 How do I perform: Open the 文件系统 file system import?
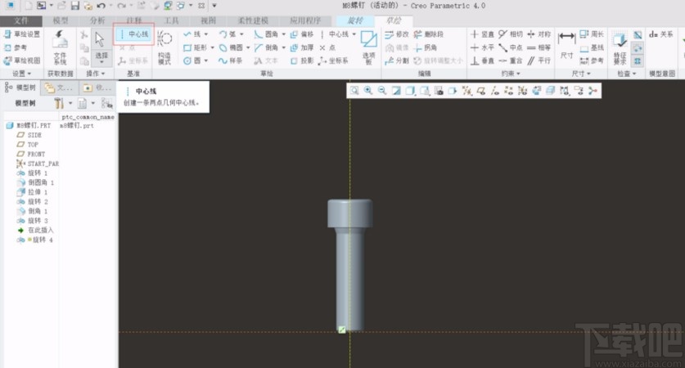coord(60,47)
